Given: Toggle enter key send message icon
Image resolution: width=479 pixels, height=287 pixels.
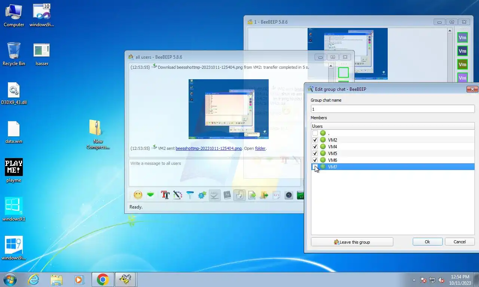Looking at the screenshot, I should (239, 195).
